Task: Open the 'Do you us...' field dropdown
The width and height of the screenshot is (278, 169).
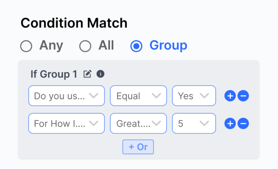Action: coord(66,96)
